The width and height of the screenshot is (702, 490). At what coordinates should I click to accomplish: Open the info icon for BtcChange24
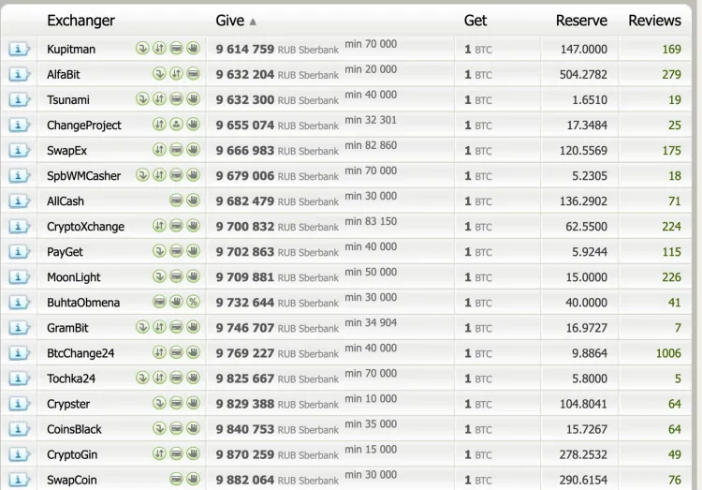coord(19,353)
